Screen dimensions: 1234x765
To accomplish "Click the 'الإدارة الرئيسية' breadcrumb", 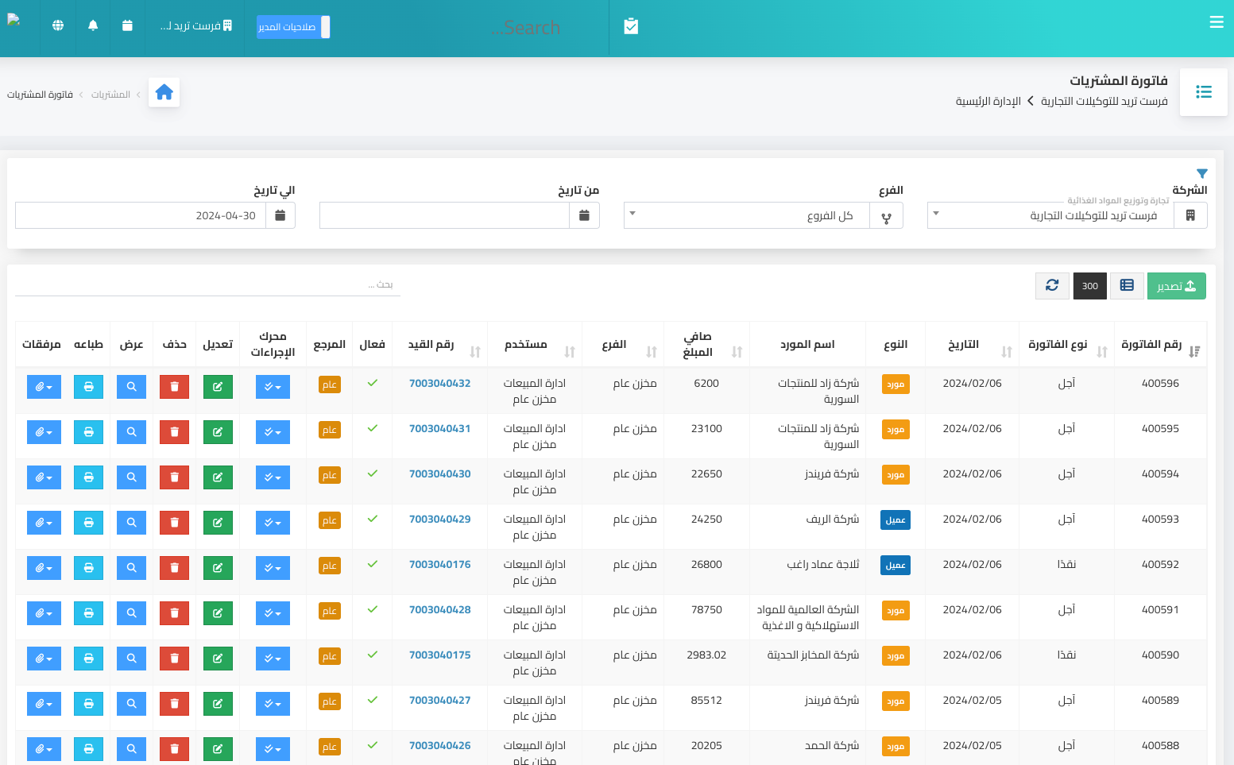I will [x=988, y=101].
